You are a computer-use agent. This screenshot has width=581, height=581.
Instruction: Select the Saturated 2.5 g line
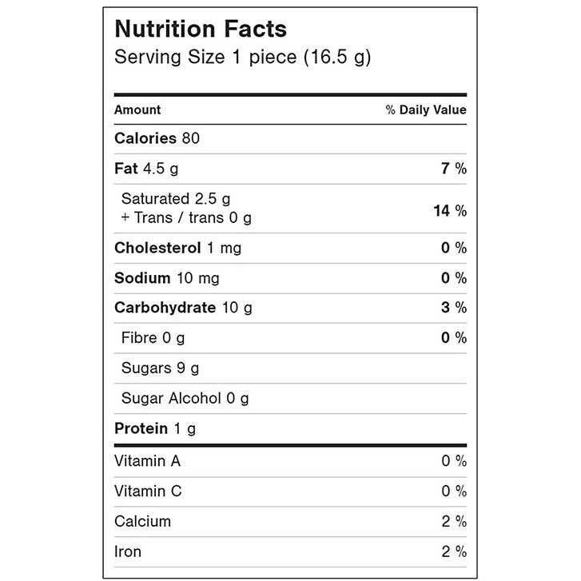pyautogui.click(x=176, y=199)
